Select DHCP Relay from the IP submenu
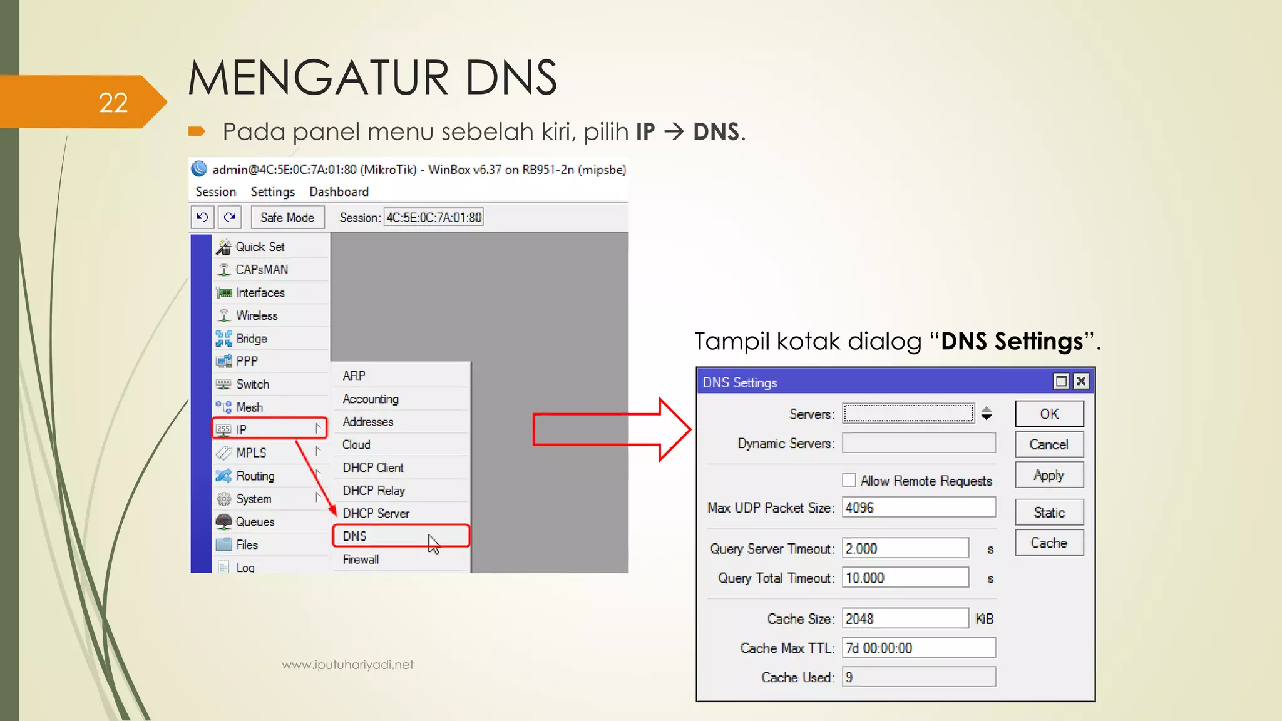The image size is (1282, 721). coord(401,491)
